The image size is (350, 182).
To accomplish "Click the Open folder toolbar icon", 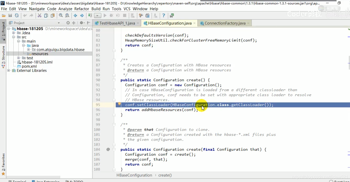I will 4,16.
